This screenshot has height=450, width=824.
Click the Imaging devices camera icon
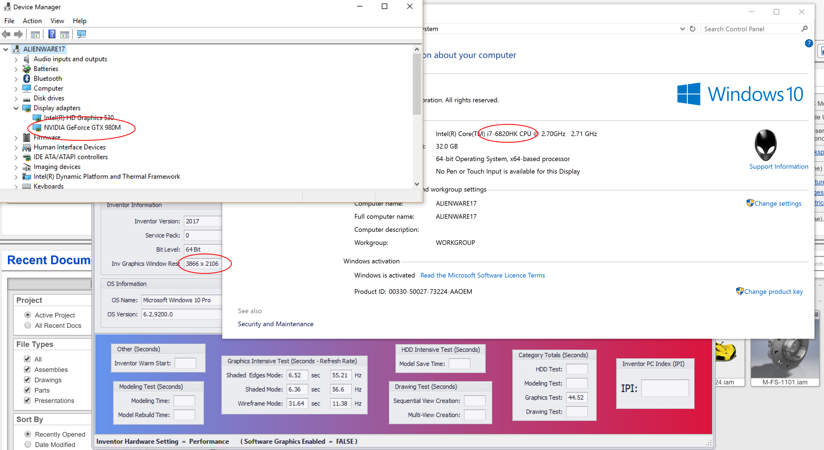click(x=27, y=167)
